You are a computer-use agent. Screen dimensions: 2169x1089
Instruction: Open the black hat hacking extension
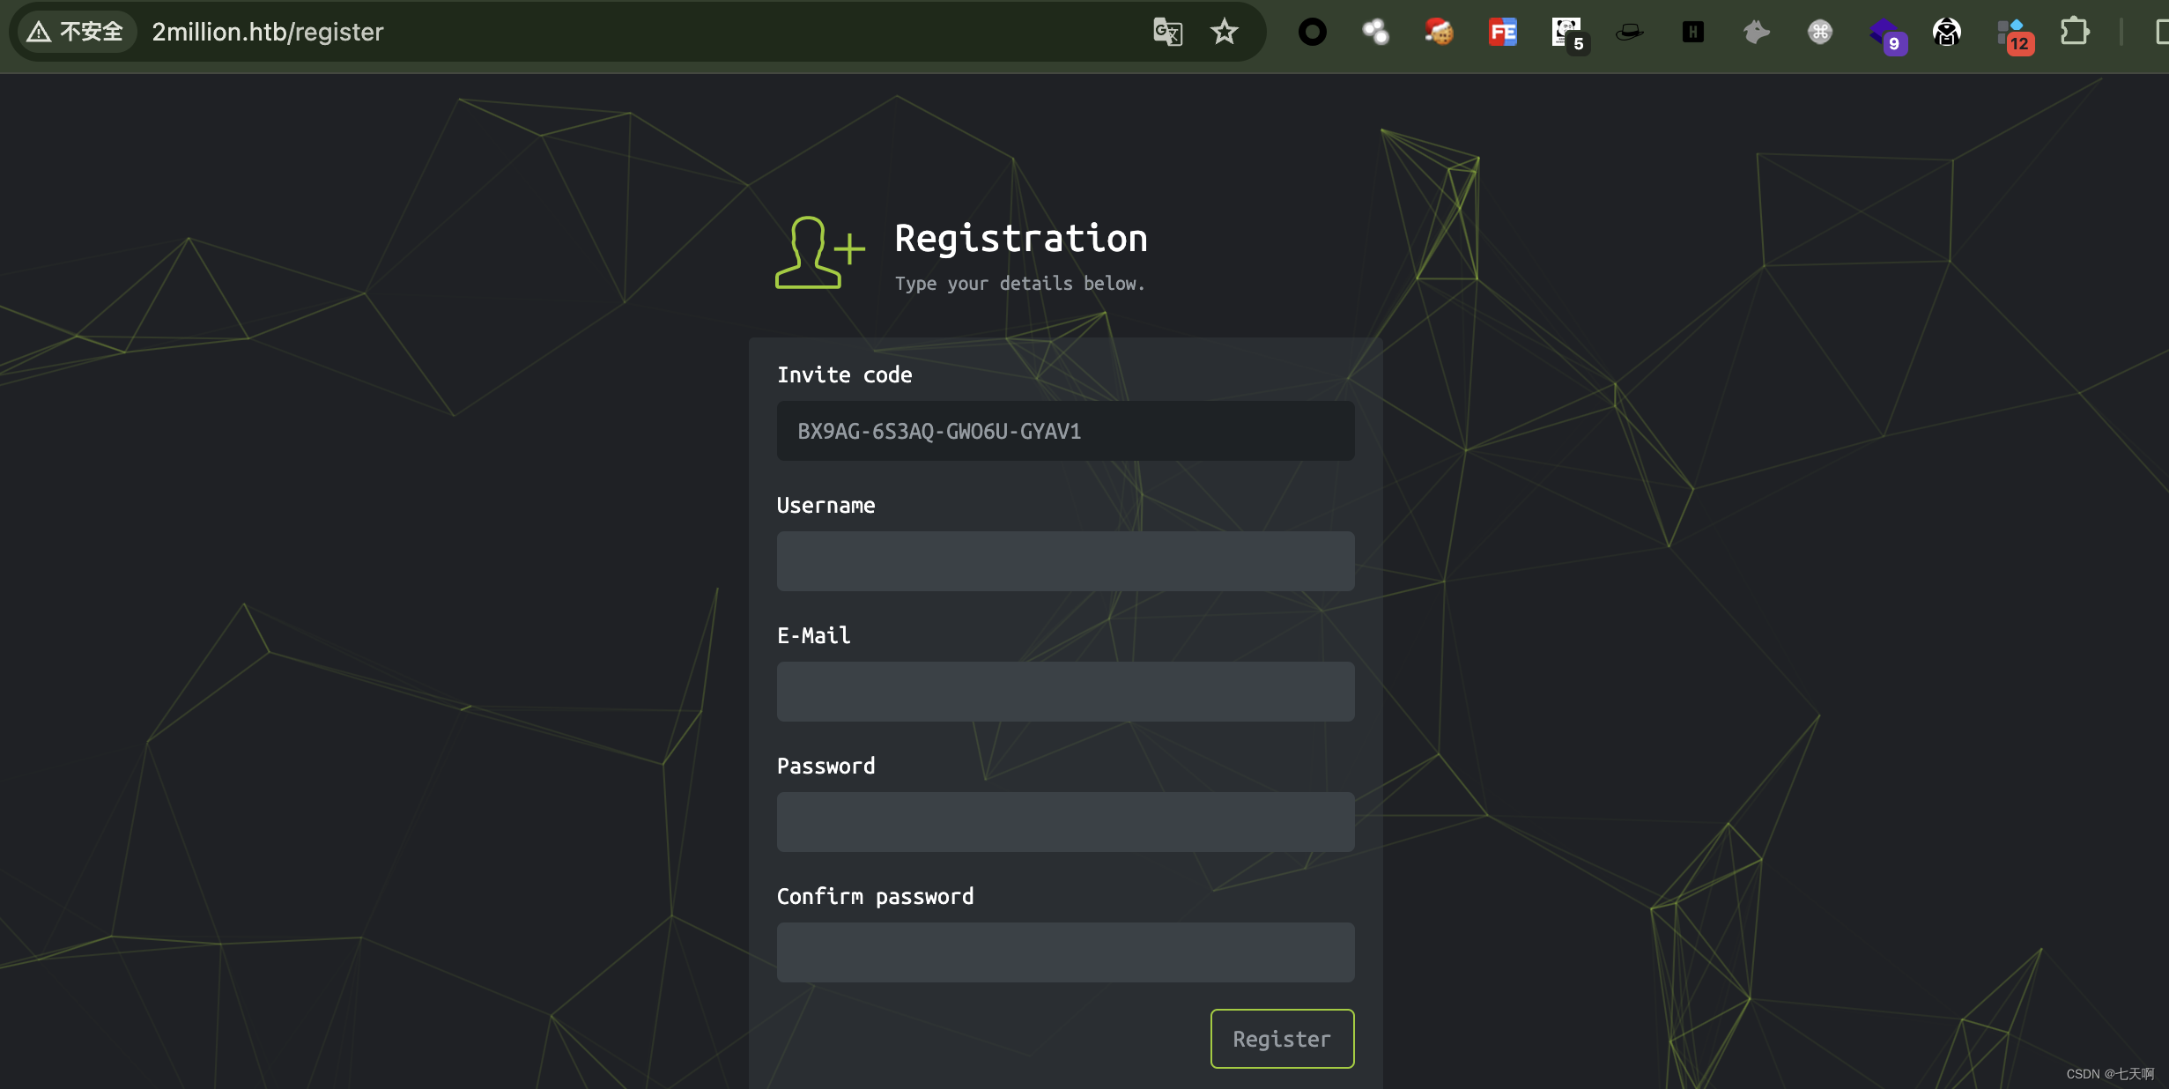pyautogui.click(x=1629, y=32)
